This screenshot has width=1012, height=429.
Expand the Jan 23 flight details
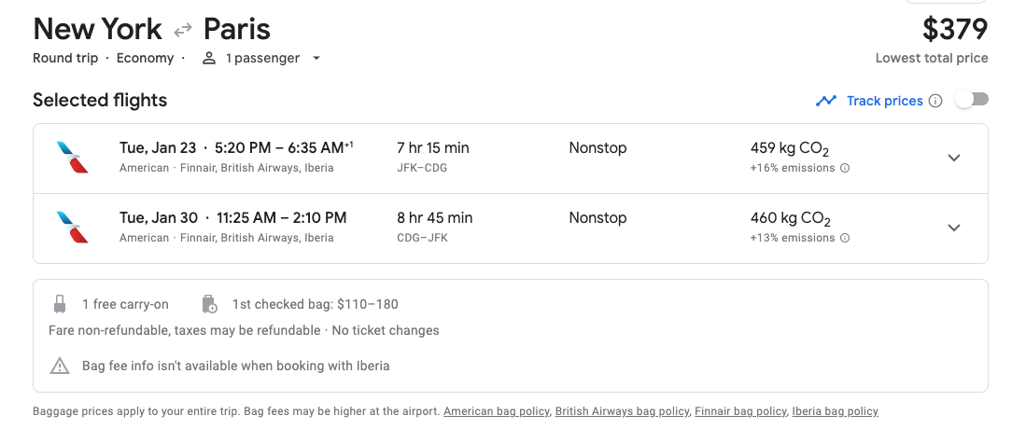[954, 158]
